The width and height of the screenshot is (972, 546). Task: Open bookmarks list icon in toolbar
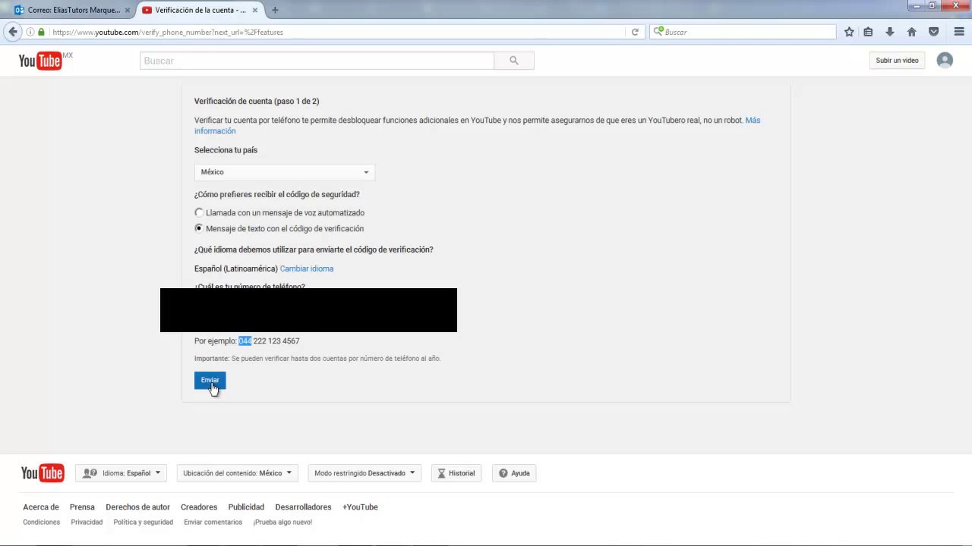(x=868, y=32)
